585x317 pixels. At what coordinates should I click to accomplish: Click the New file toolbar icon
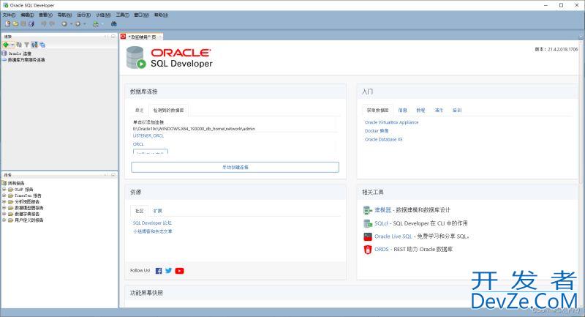point(7,24)
